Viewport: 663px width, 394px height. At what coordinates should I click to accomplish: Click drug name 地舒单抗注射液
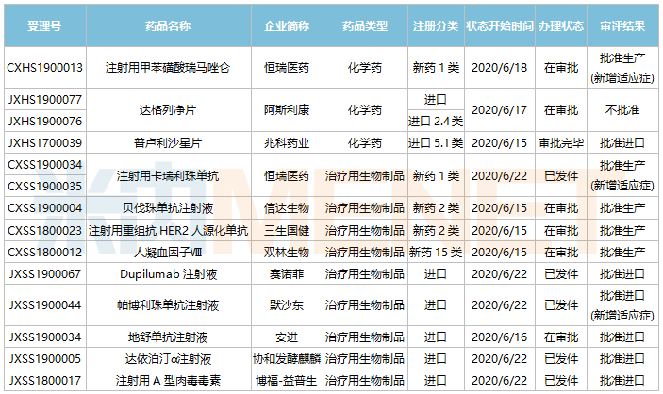[x=168, y=337]
